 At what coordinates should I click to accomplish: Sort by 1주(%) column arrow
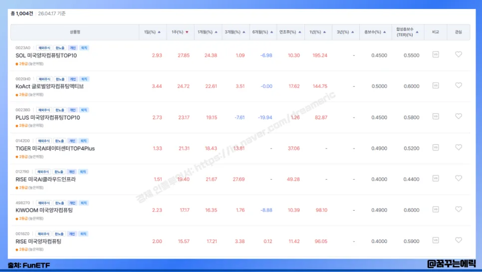[x=187, y=32]
